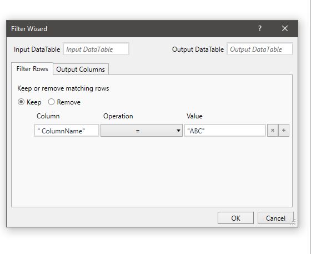Close the Filter Wizard dialog
The width and height of the screenshot is (311, 254).
285,28
